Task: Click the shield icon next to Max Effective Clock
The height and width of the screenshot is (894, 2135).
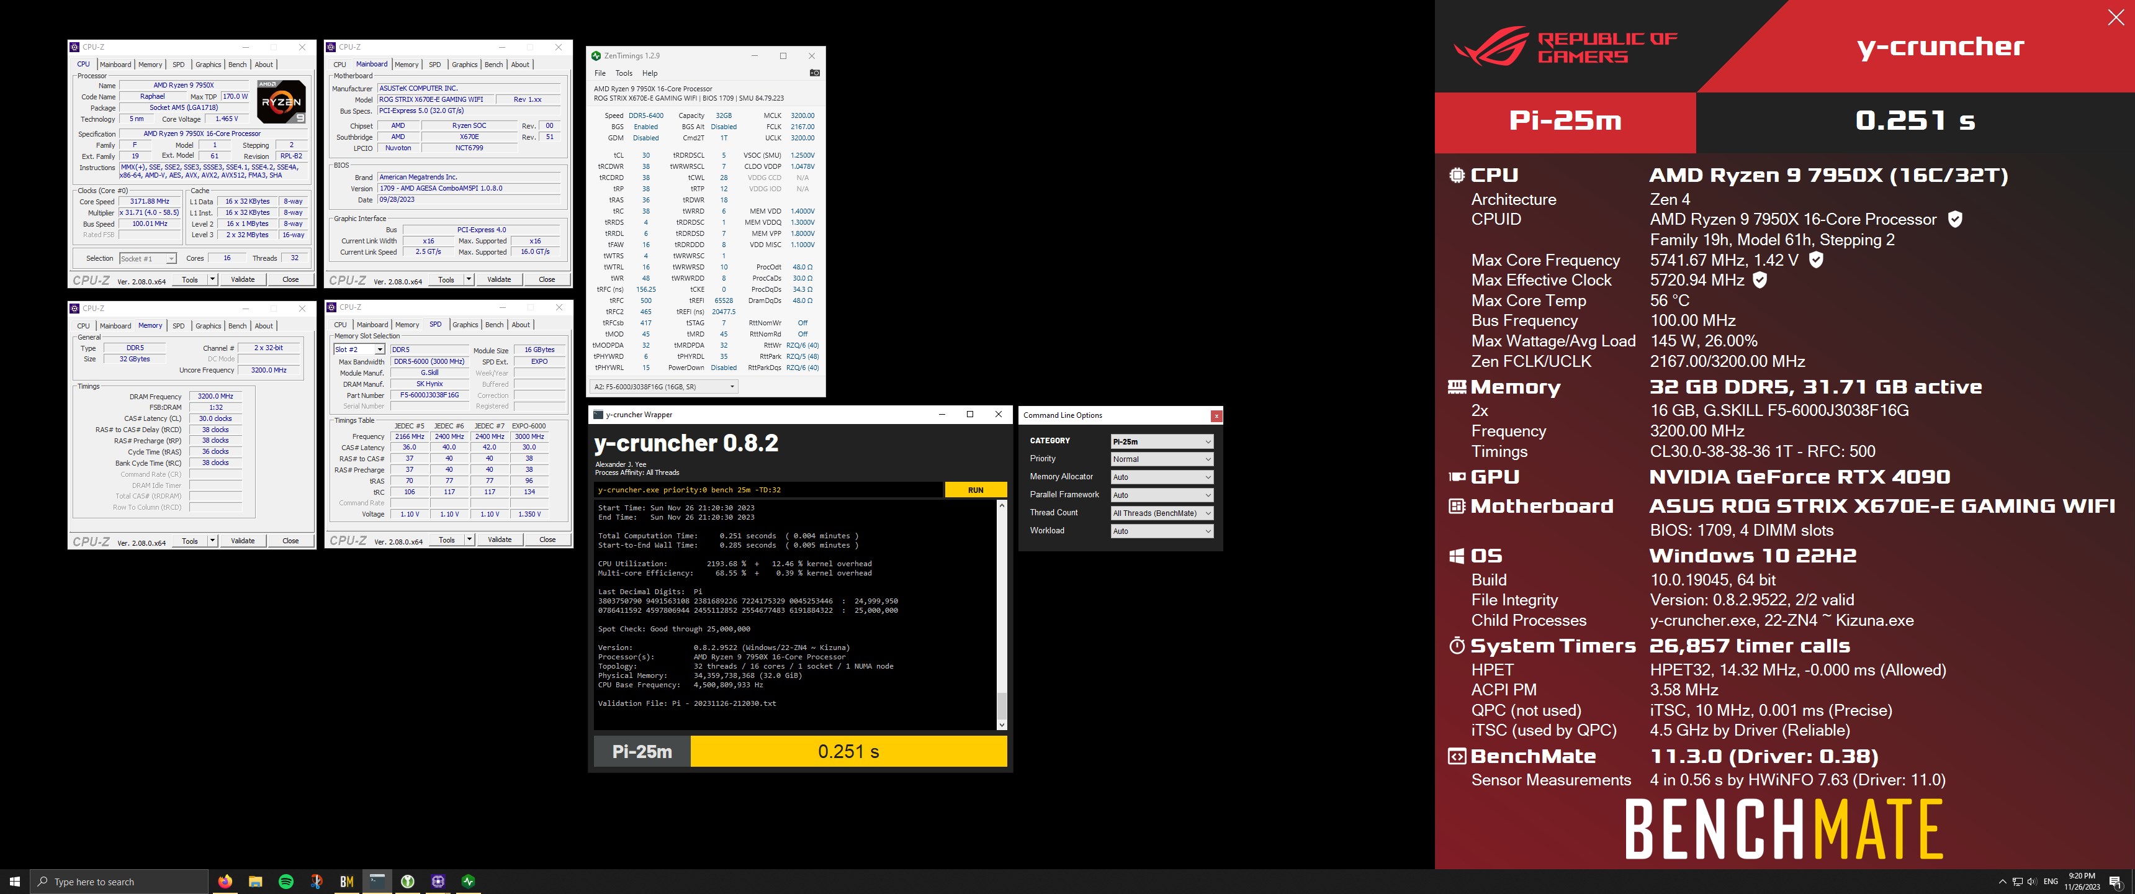Action: click(1760, 279)
